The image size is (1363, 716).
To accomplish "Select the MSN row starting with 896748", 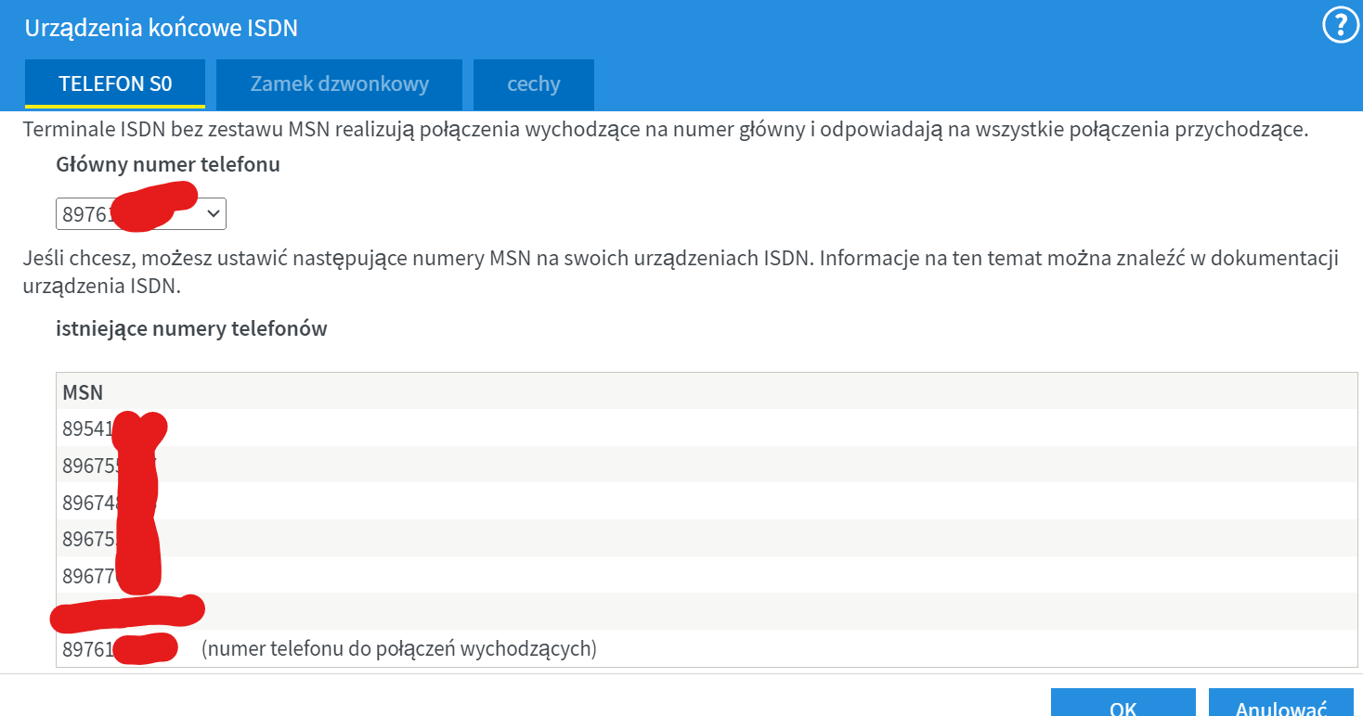I will pyautogui.click(x=707, y=501).
